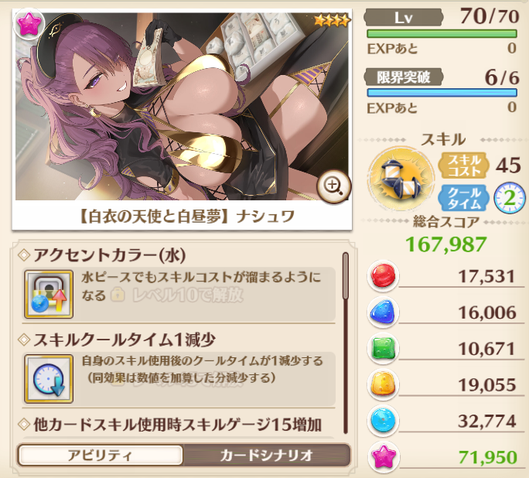Click the blue triangle candy piece icon
Screen dimensions: 529x478
(383, 312)
